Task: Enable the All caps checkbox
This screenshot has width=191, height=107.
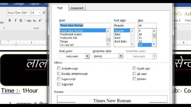Action: click(134, 73)
